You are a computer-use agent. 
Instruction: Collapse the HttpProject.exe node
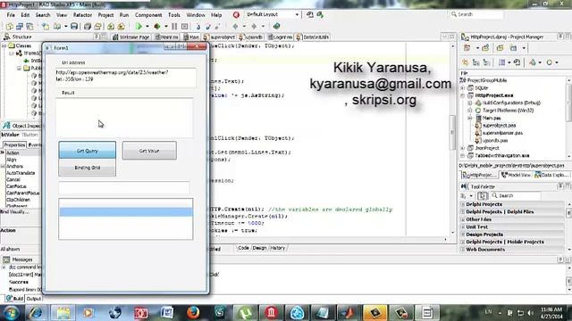coord(463,95)
